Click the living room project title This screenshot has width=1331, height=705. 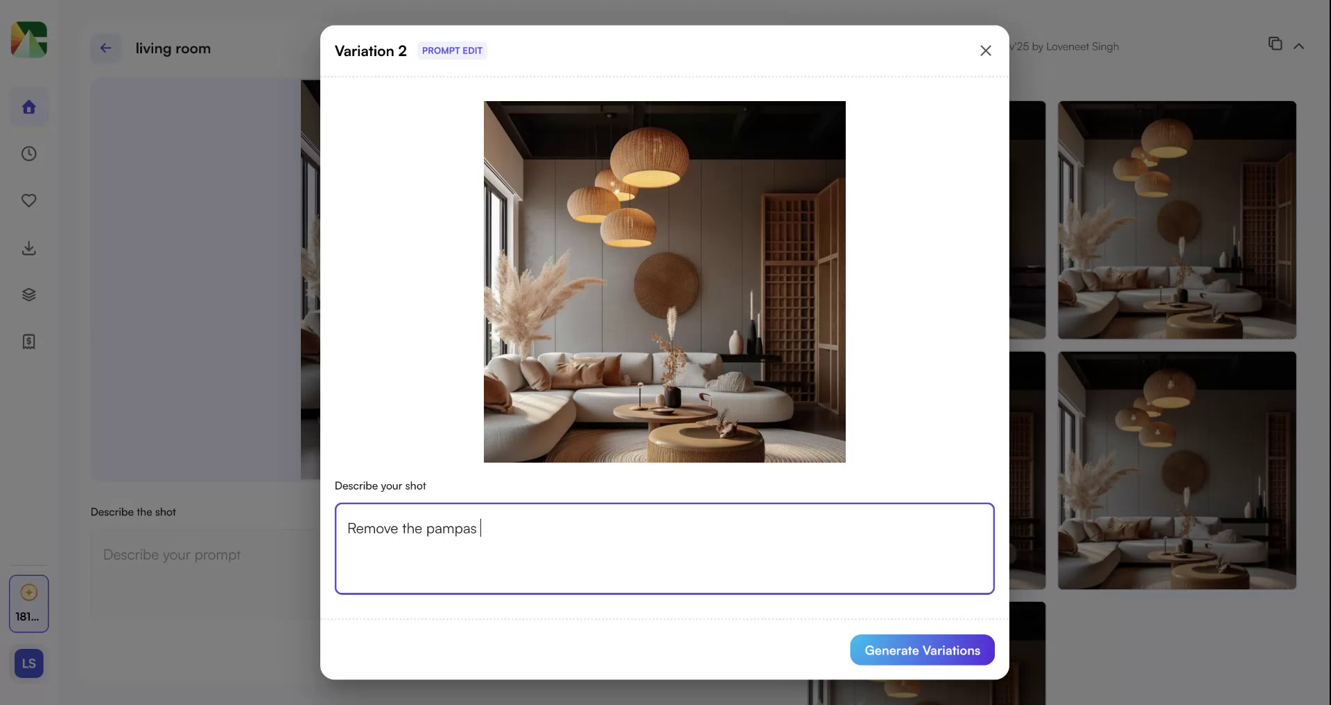173,48
